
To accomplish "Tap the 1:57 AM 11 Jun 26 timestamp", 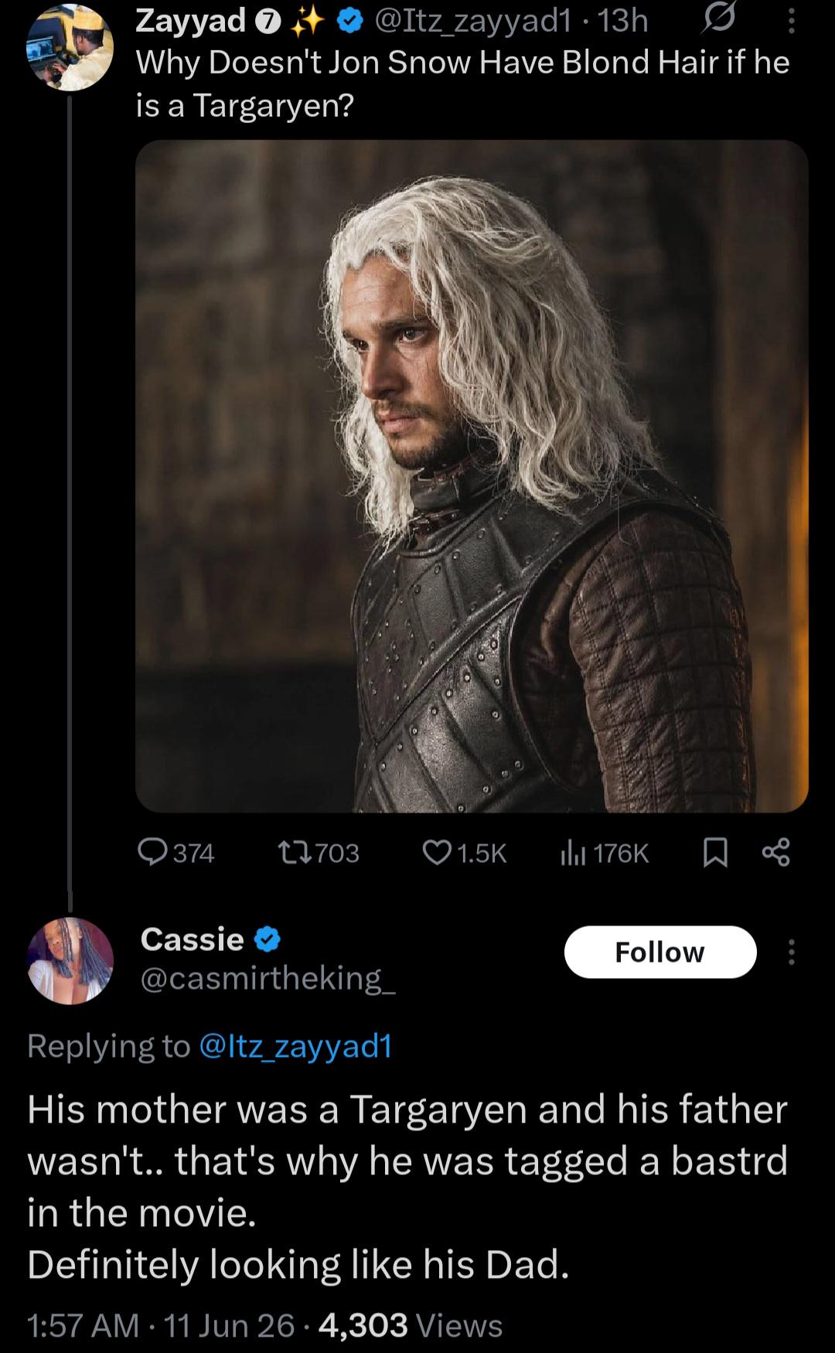I will point(161,1325).
